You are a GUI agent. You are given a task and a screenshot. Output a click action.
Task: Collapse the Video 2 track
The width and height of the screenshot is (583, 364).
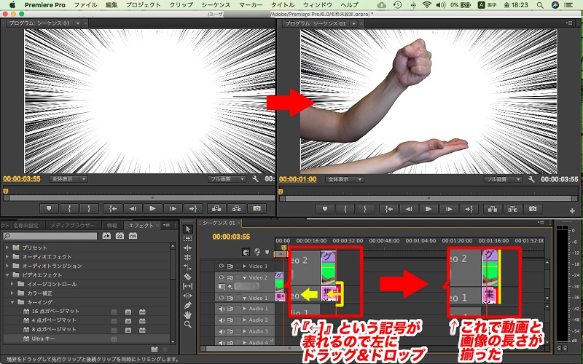point(245,277)
